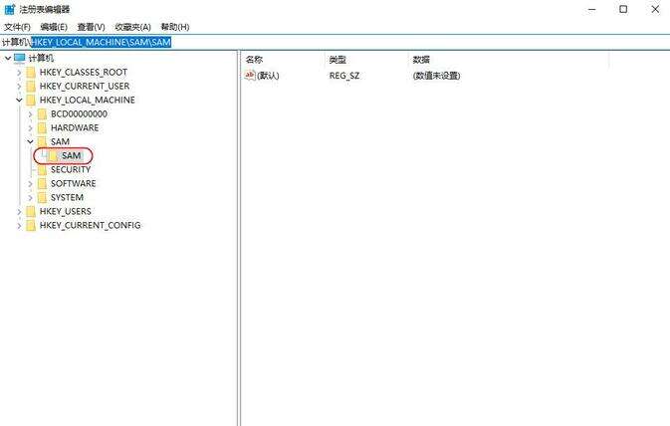670x426 pixels.
Task: Expand HKEY_CLASSES_ROOT node arrow
Action: tap(19, 73)
